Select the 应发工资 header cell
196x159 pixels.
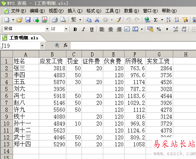[x=53, y=61]
